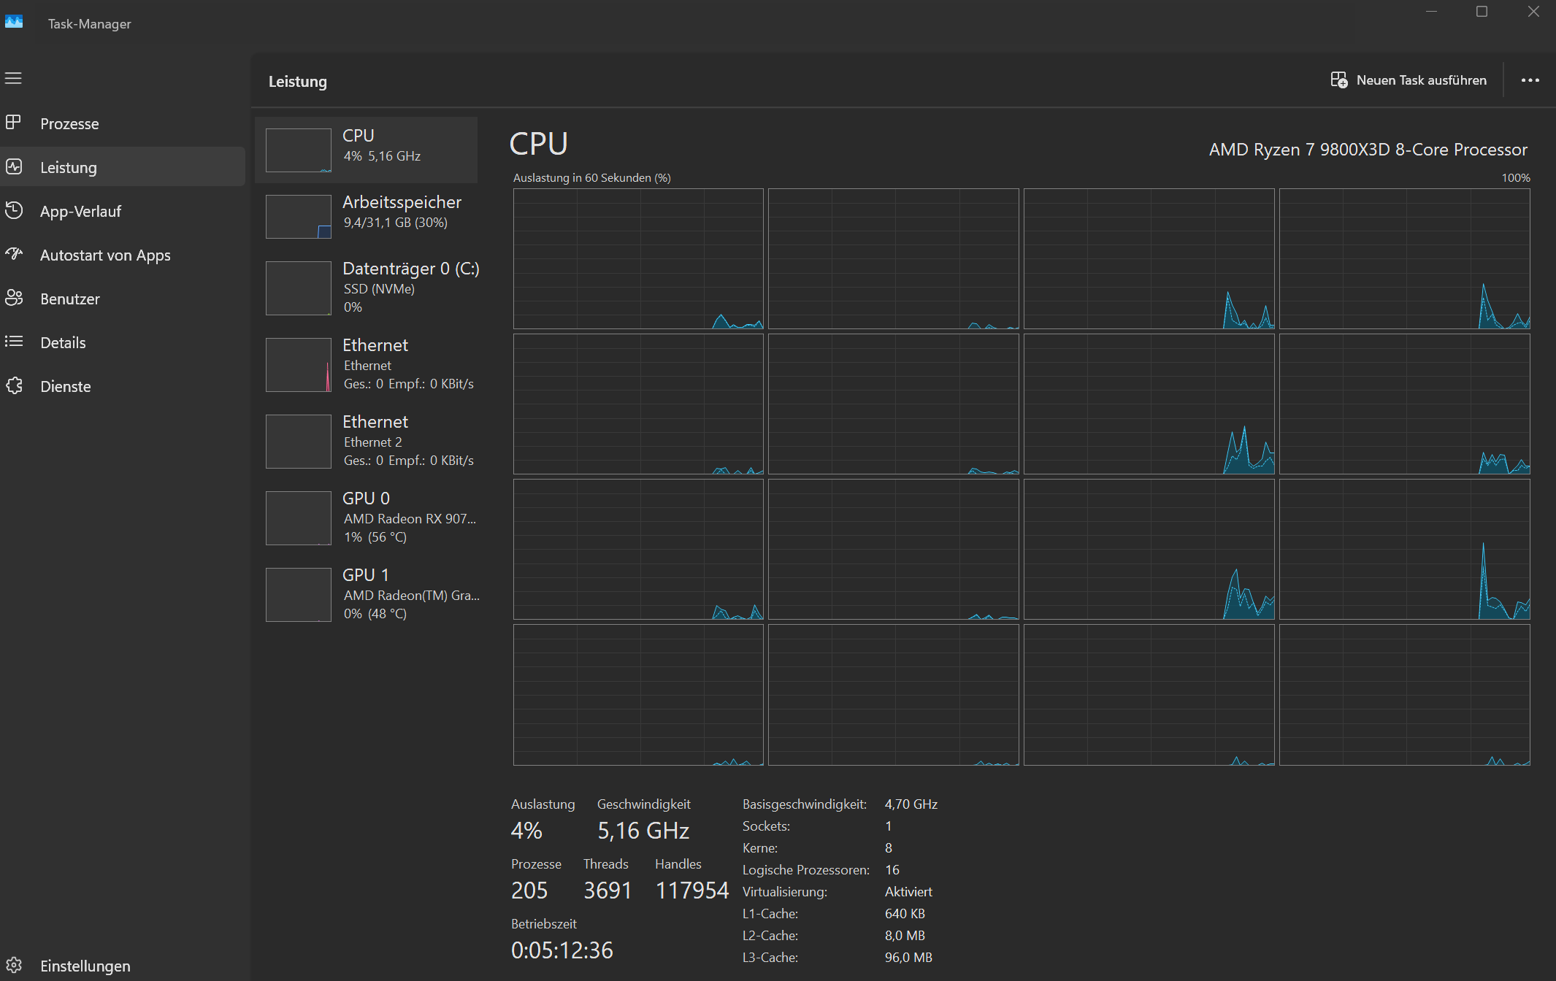Screen dimensions: 1556x981
Task: Open Einstellungen at the bottom of sidebar
Action: point(123,966)
